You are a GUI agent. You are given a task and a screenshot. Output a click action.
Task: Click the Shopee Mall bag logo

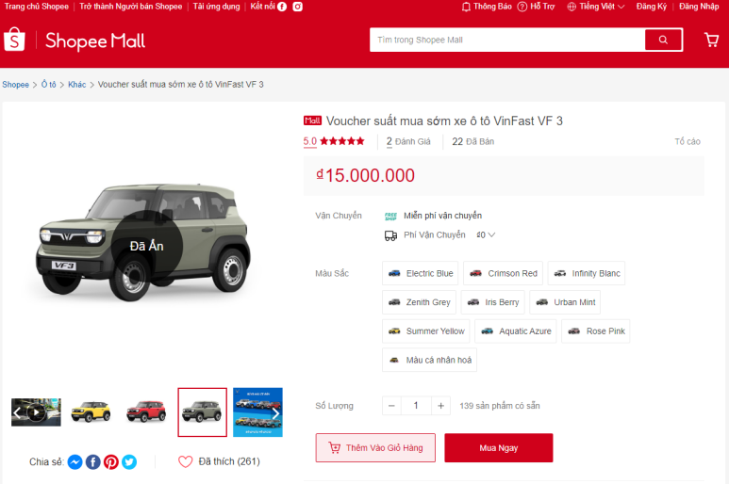[14, 39]
